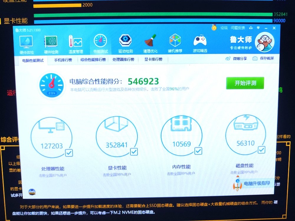Viewport: 295px width, 221px height.
Task: Open 装机推荐 recommended software cube
Action: pos(175,43)
